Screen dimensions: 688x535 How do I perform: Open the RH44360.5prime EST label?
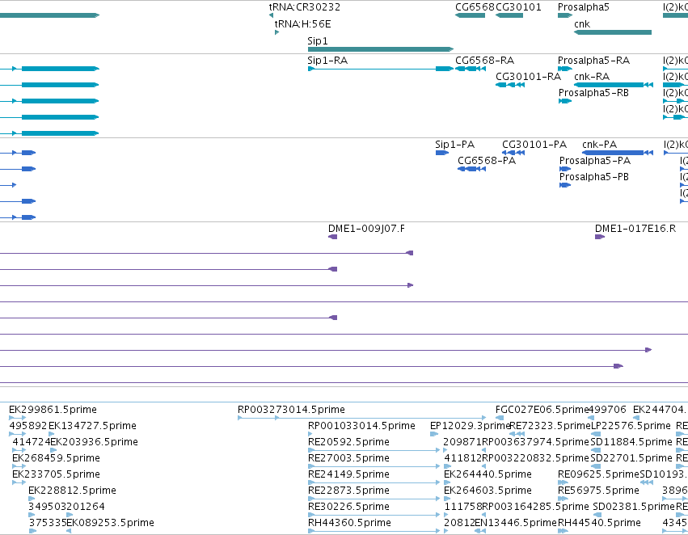(349, 523)
